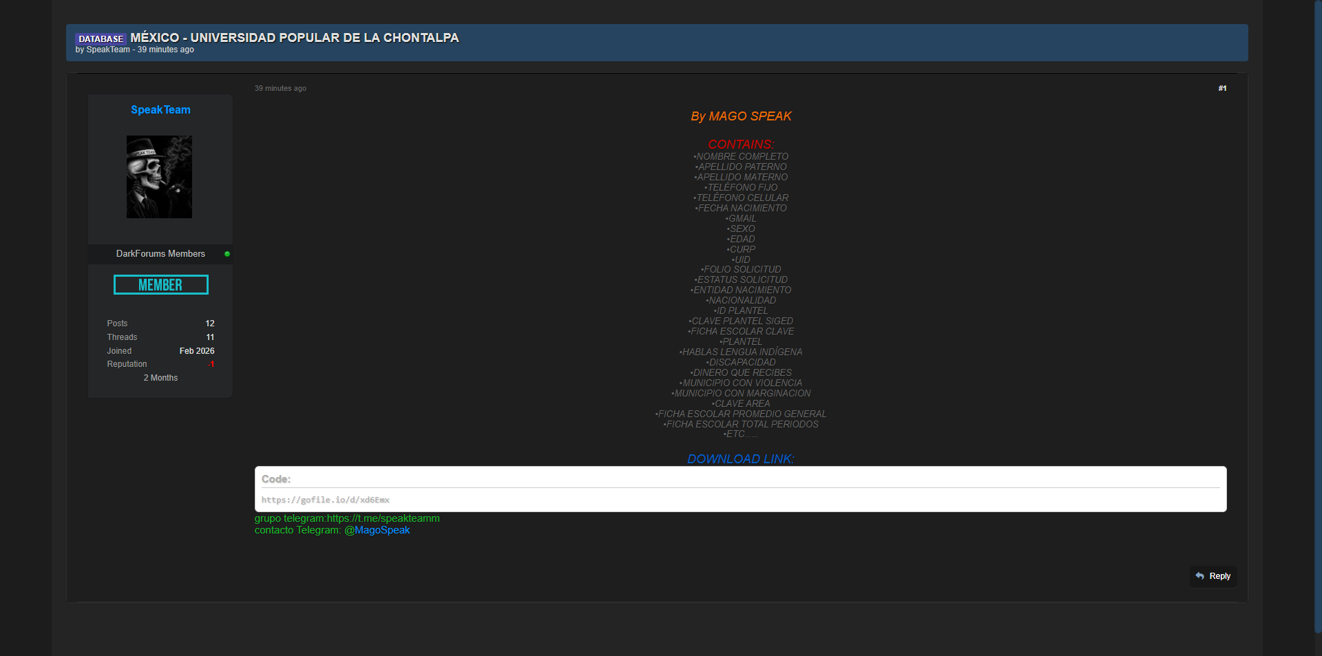1322x656 pixels.
Task: Click the Posts count 12
Action: pos(210,324)
